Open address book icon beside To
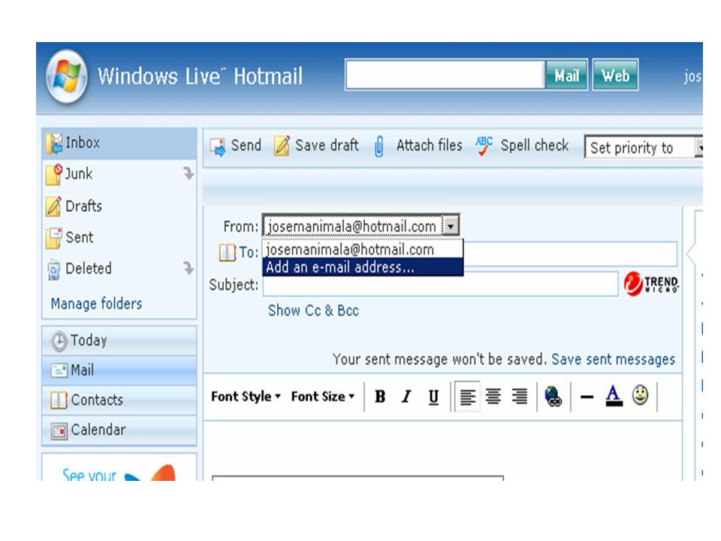Screen dimensions: 721x541 227,252
